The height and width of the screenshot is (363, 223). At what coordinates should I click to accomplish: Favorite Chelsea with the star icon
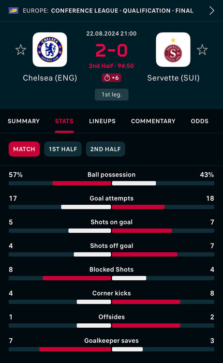[21, 49]
